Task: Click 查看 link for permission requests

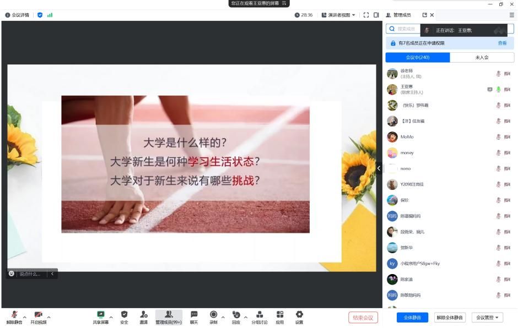Action: click(502, 43)
